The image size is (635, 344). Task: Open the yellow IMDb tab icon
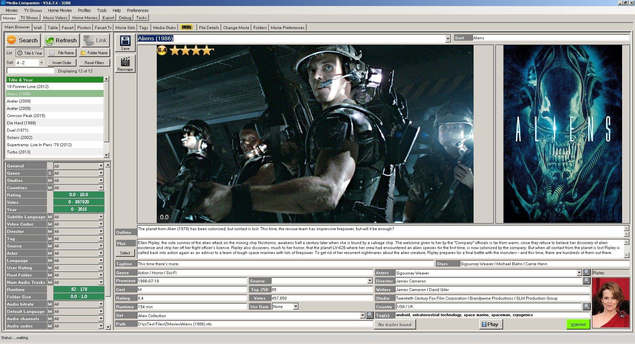[x=187, y=27]
